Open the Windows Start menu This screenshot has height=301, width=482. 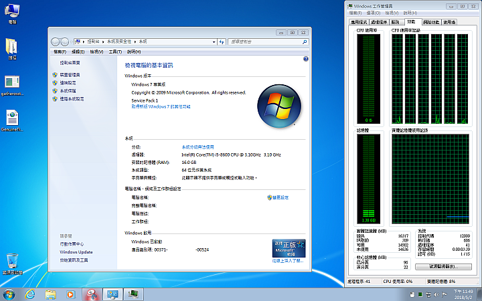tap(9, 294)
